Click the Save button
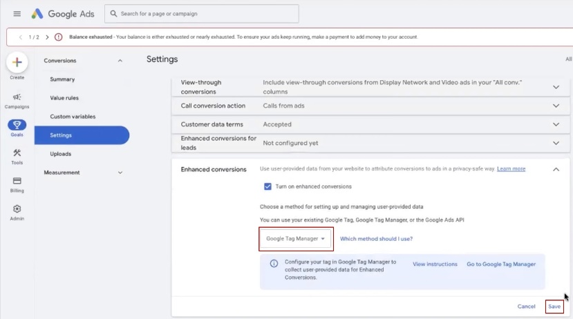Screen dimensions: 573x319 [x=554, y=307]
